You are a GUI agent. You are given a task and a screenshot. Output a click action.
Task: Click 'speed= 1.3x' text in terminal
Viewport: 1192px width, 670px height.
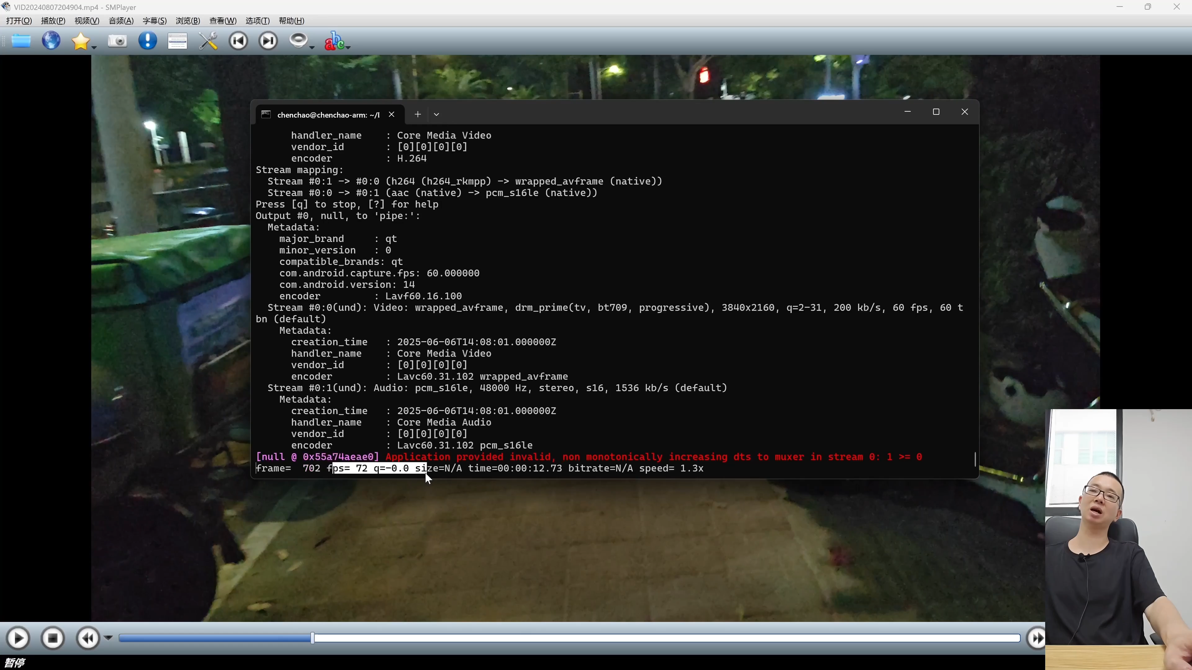(671, 468)
